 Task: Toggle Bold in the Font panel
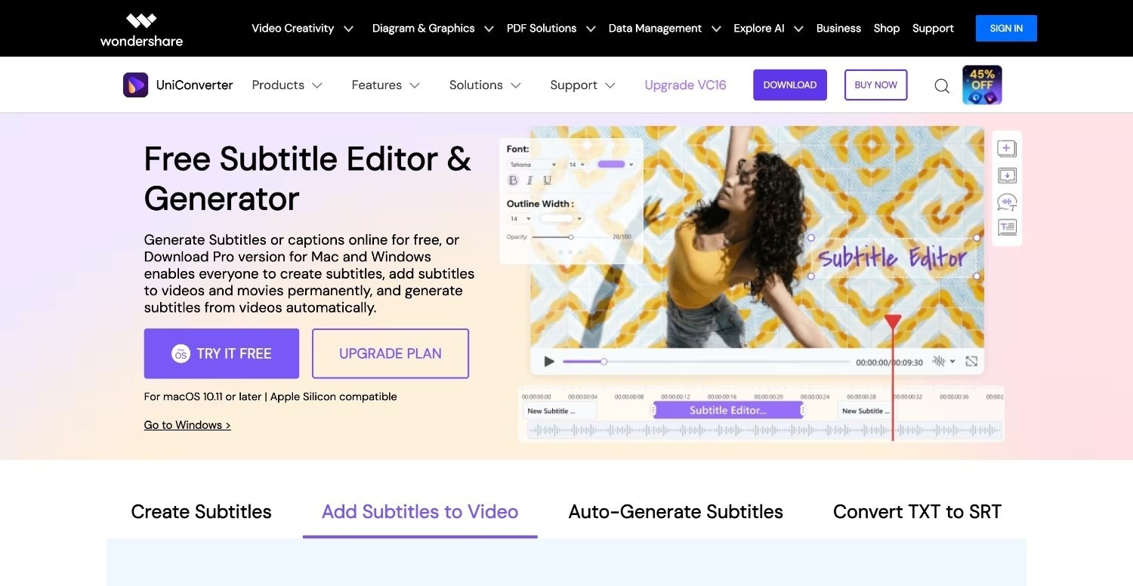[514, 180]
